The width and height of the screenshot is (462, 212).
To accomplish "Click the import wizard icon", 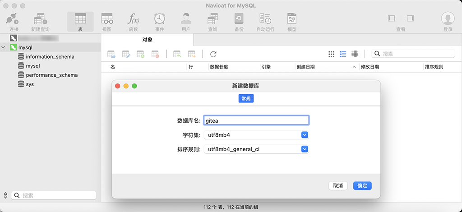I will [177, 54].
